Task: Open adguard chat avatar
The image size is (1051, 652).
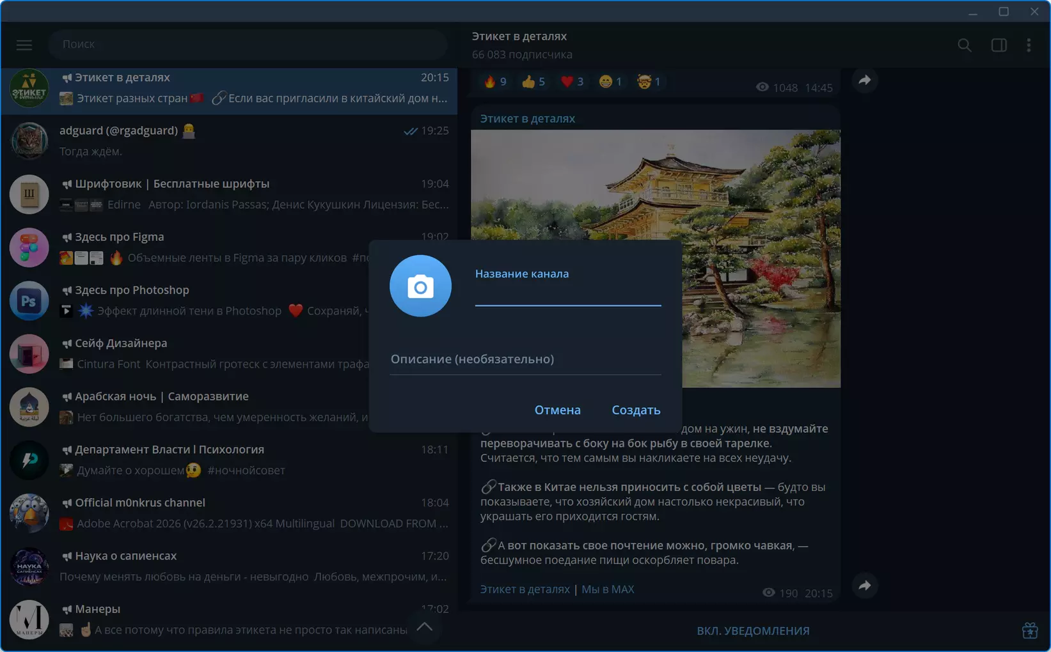Action: (x=29, y=141)
